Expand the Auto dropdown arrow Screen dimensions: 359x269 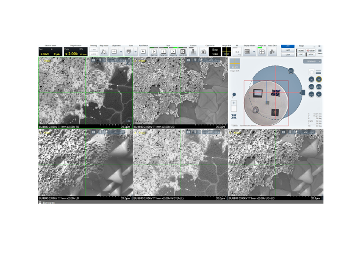[135, 52]
